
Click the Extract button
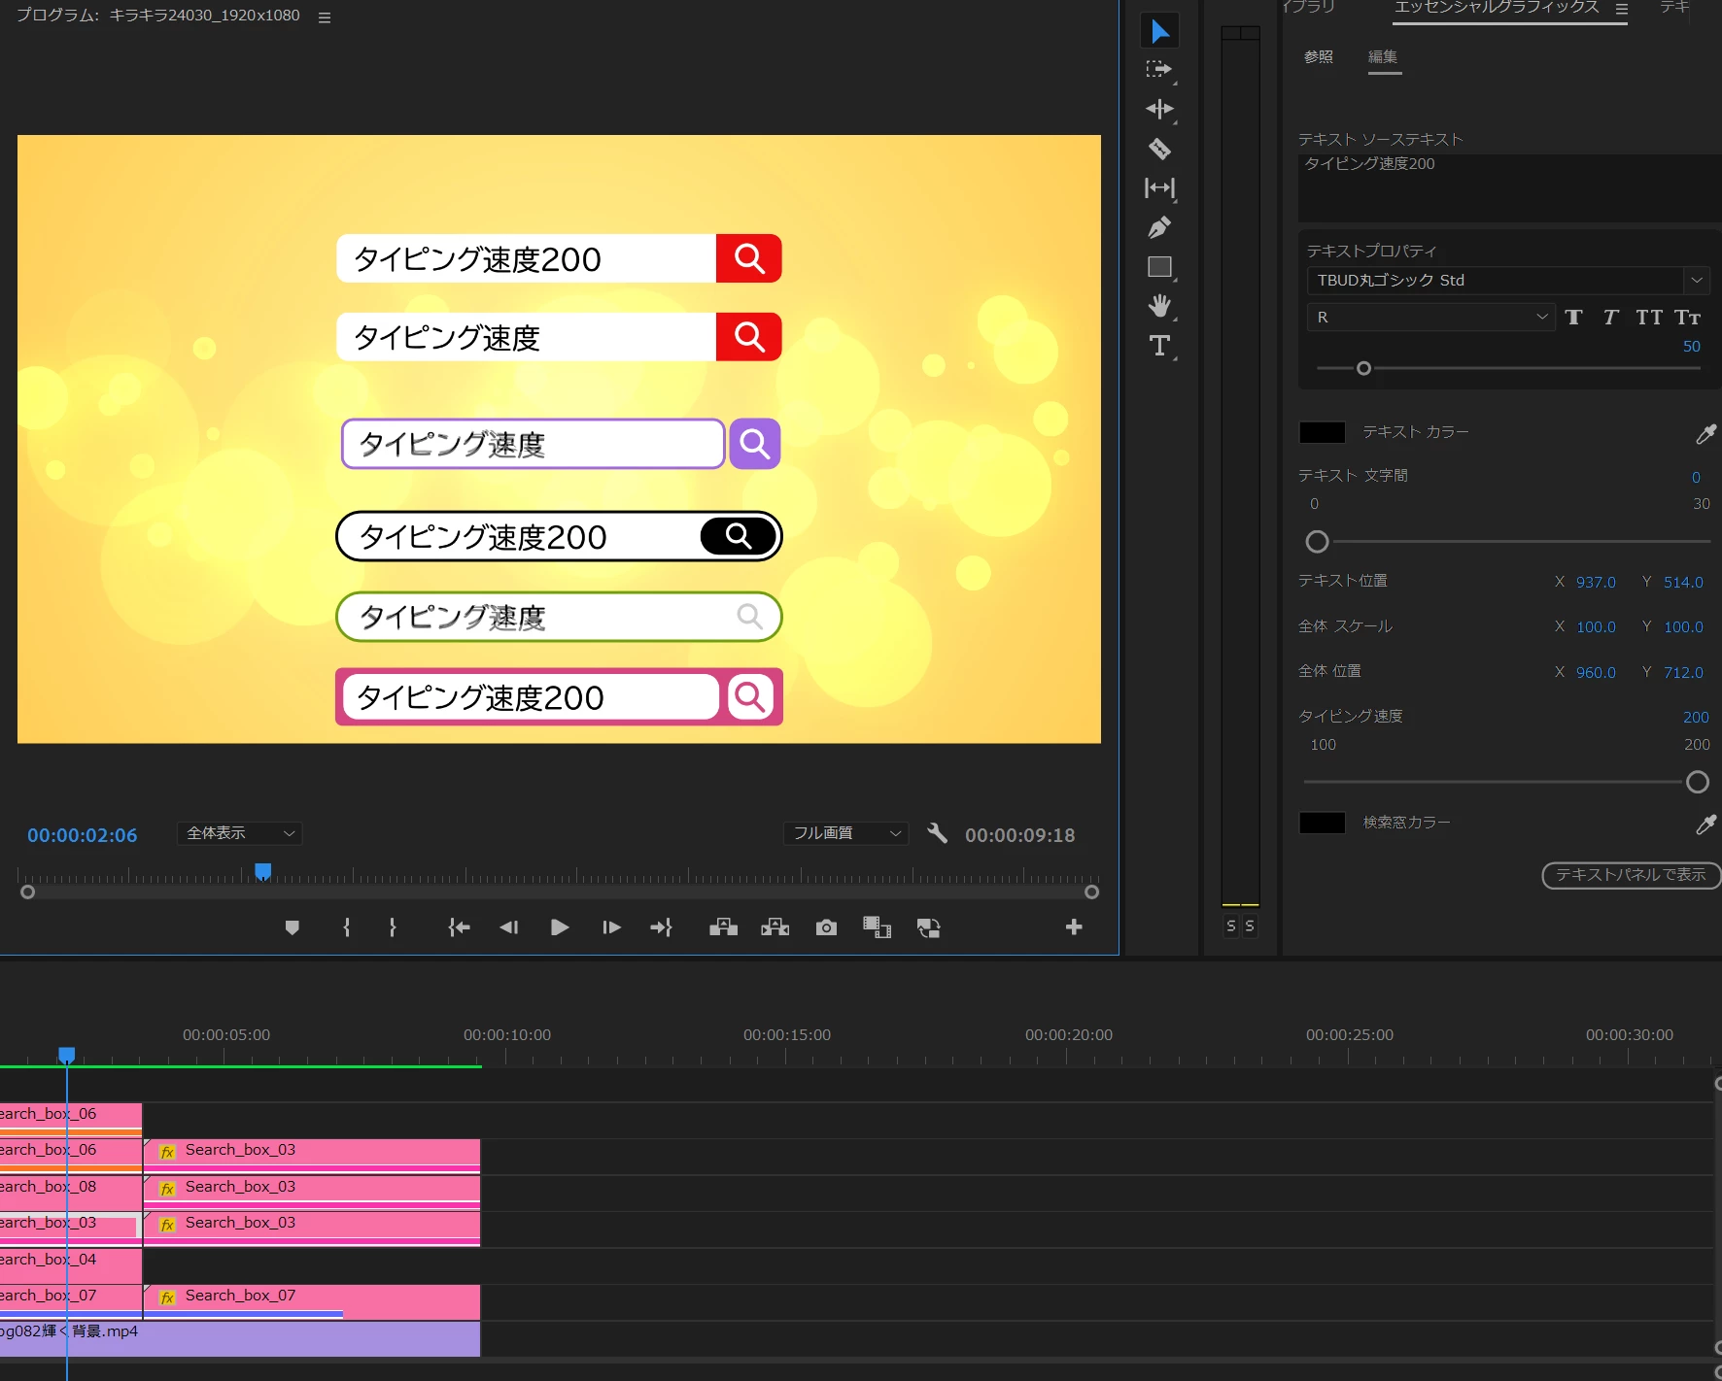click(775, 927)
